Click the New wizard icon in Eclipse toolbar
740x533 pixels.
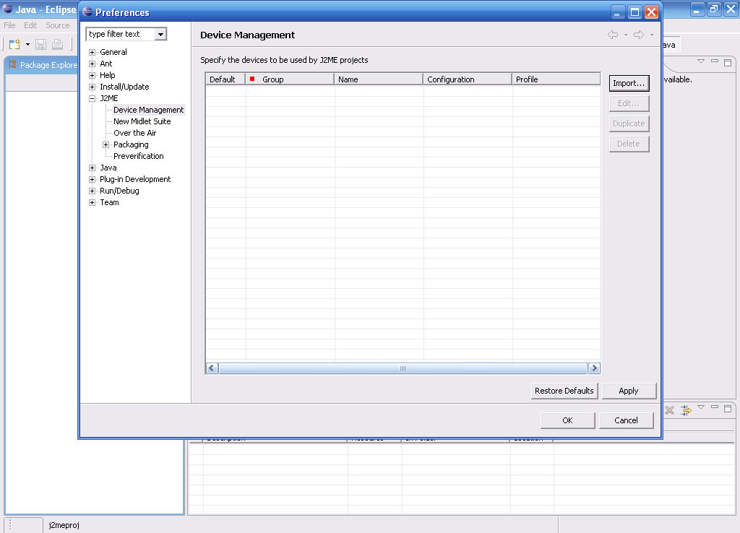point(14,44)
